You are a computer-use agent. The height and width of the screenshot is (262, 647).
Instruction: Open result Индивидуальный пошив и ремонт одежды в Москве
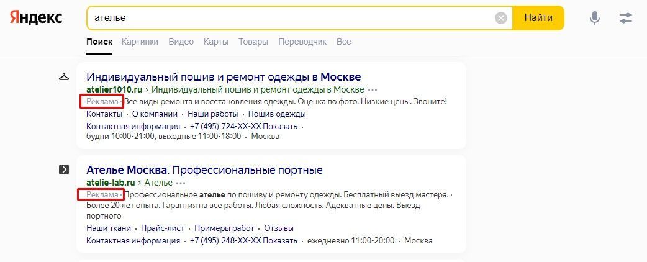224,77
